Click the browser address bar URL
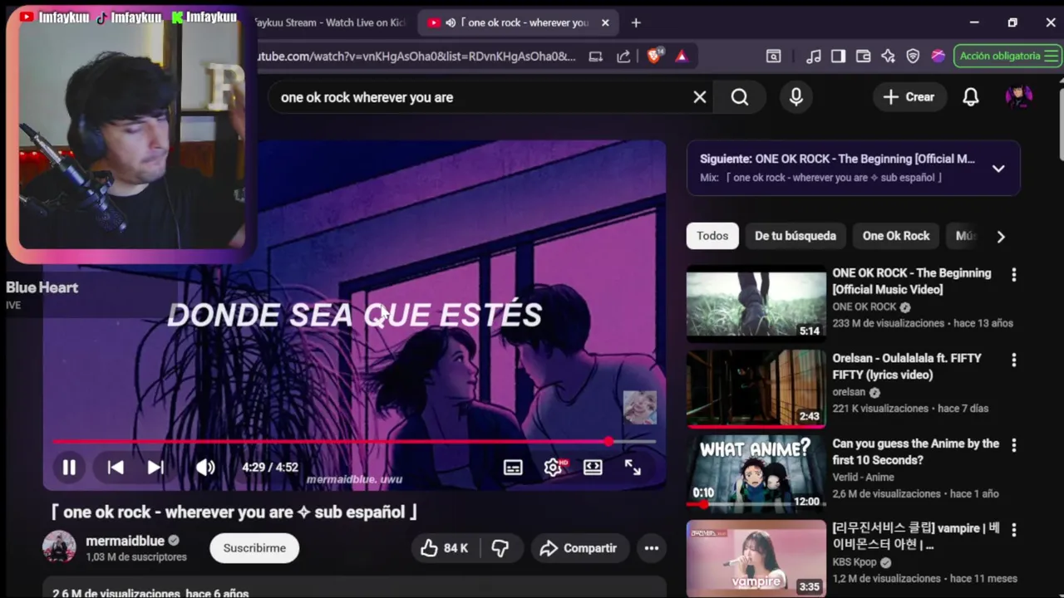The width and height of the screenshot is (1064, 598). (416, 56)
